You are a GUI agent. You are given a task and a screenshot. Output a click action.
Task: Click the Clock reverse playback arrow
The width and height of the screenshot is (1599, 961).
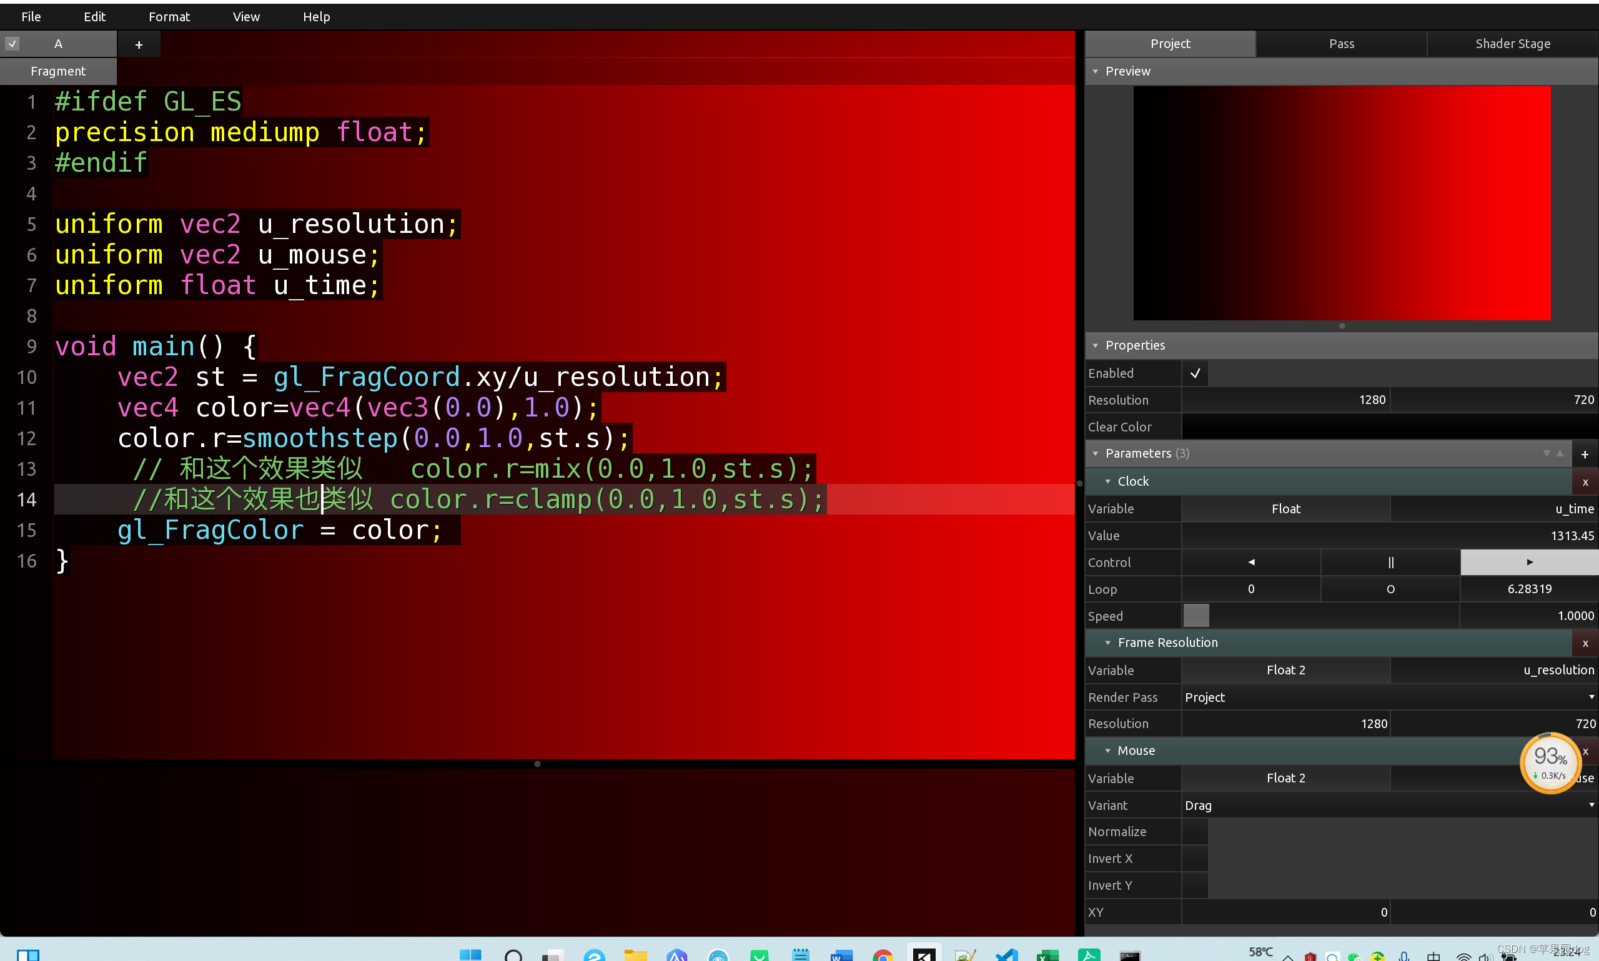(1250, 562)
